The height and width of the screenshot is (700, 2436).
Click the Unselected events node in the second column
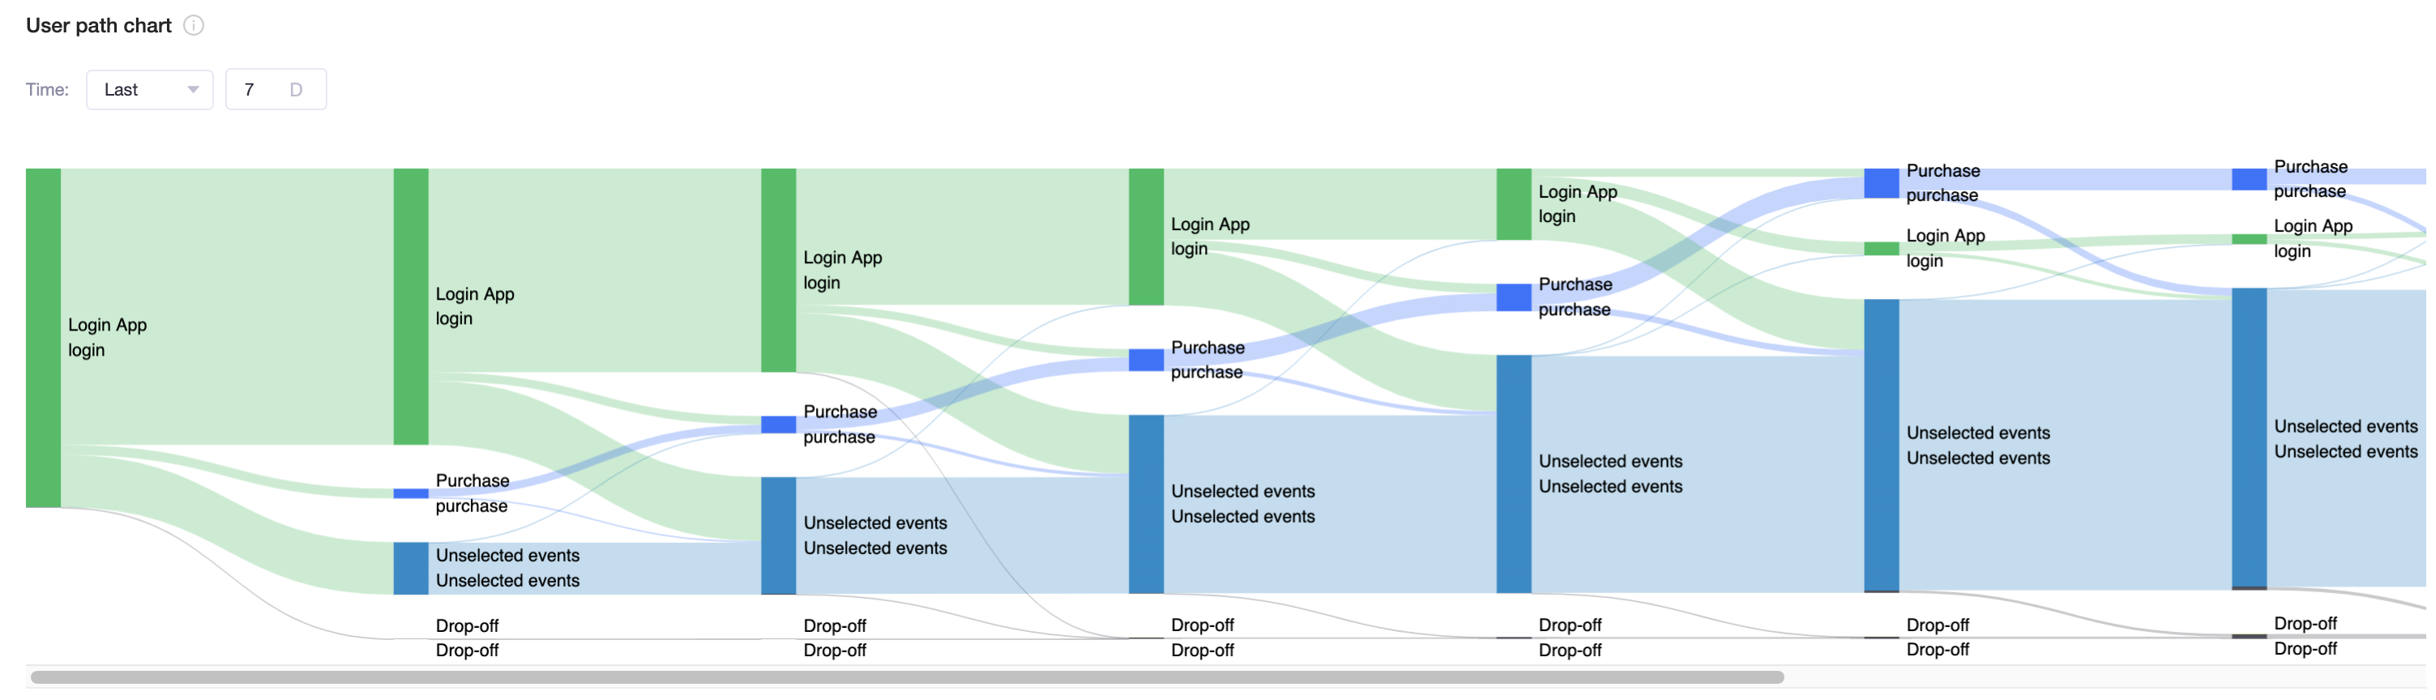click(x=410, y=568)
